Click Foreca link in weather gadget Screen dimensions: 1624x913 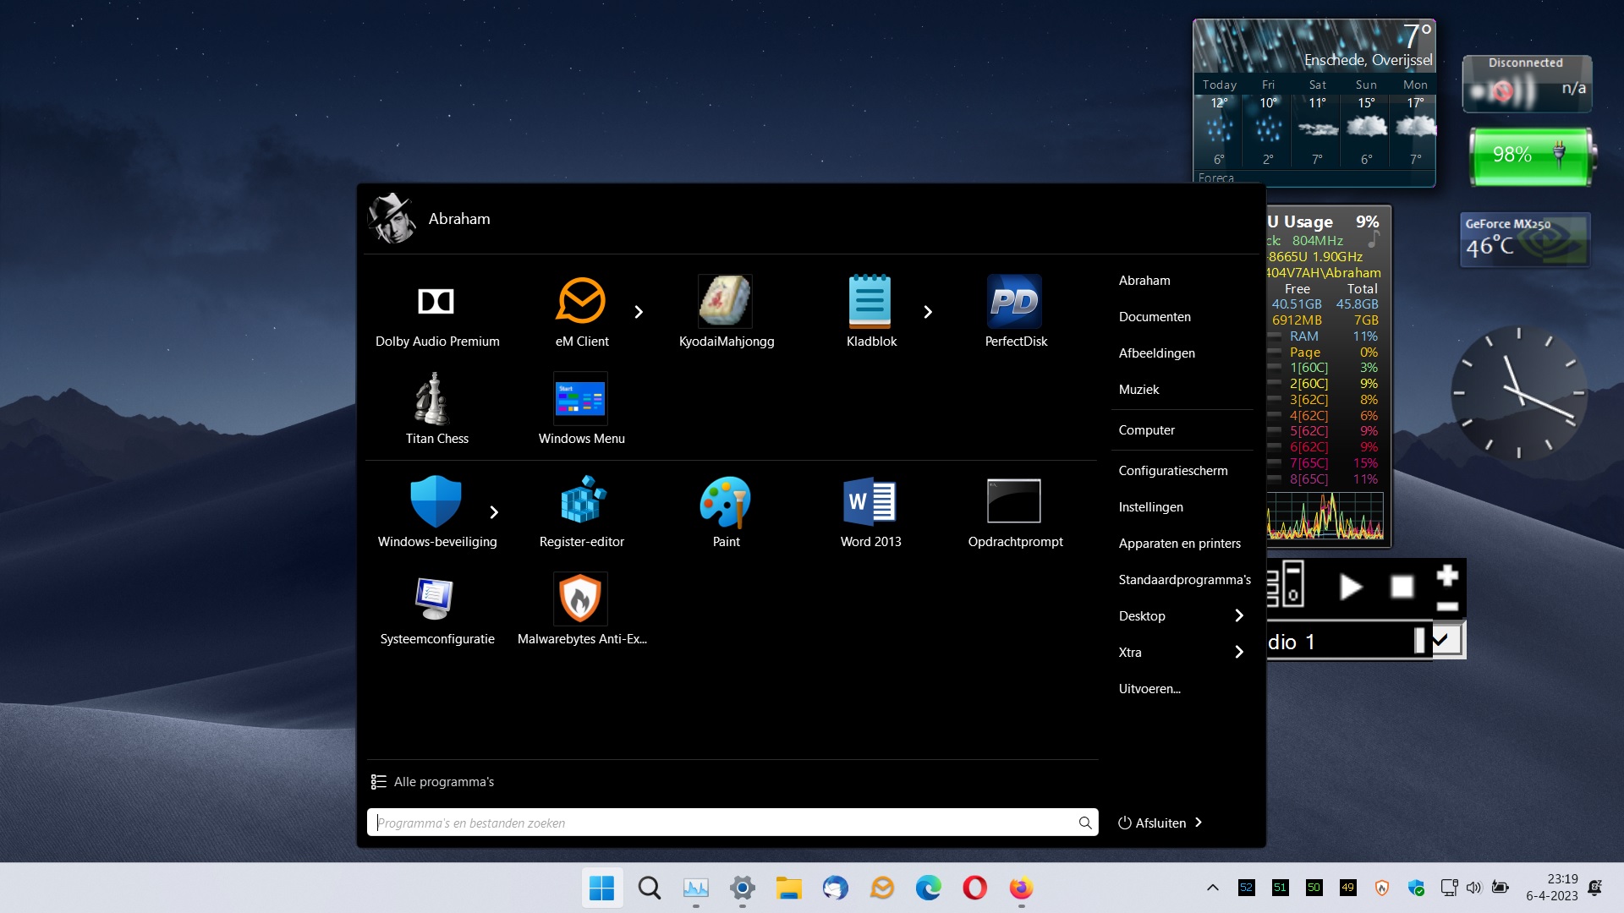coord(1215,178)
